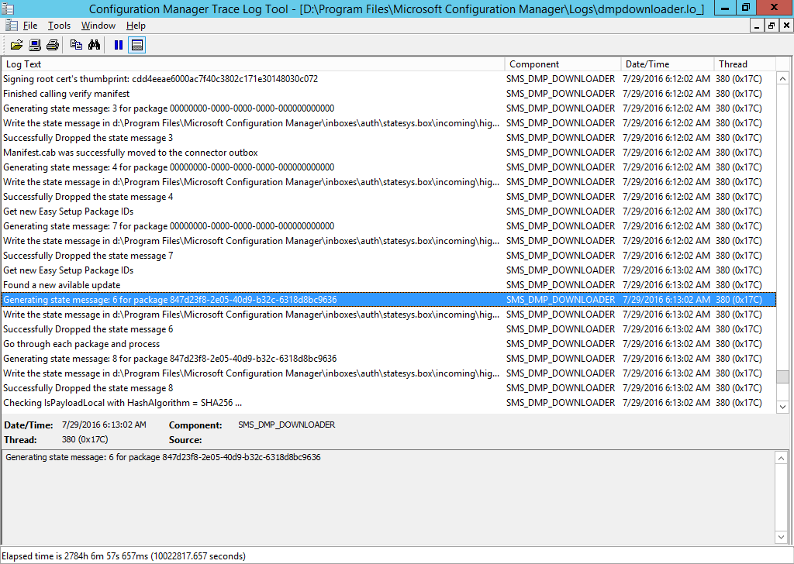Click the log list scrollbar thumb
Image resolution: width=794 pixels, height=564 pixels.
[x=782, y=377]
